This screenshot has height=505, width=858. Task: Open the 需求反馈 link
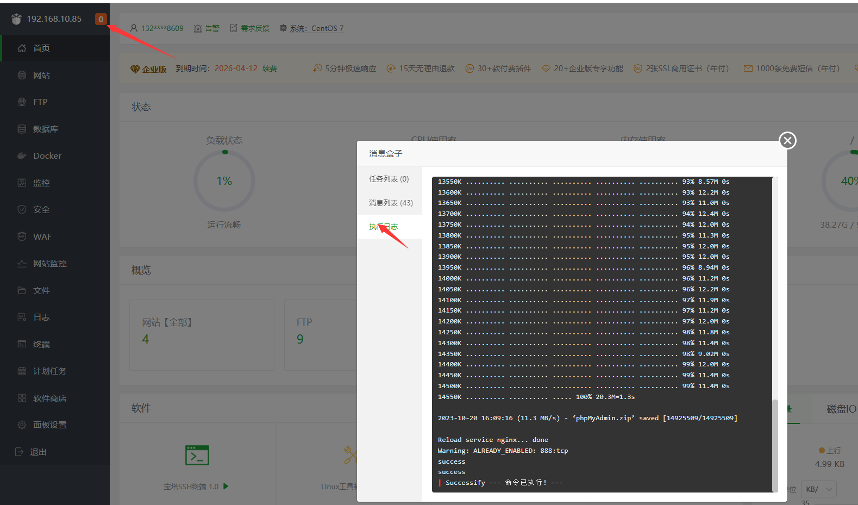(250, 28)
